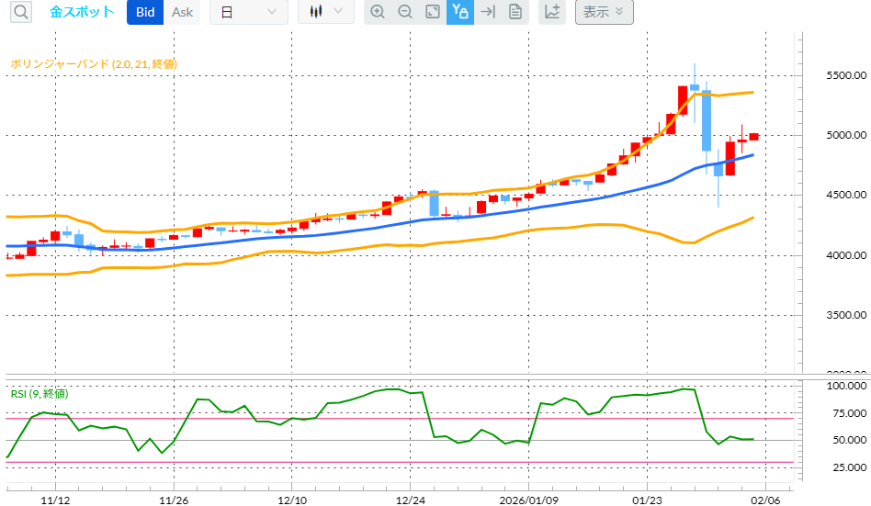Zoom in the chart
This screenshot has height=506, width=871.
pos(378,12)
